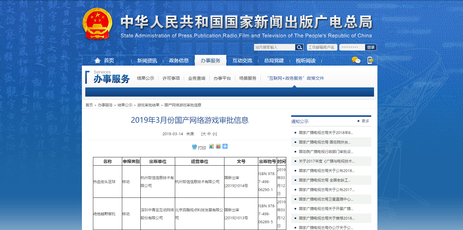Select the 许可事项 sub-navigation item

click(x=171, y=78)
